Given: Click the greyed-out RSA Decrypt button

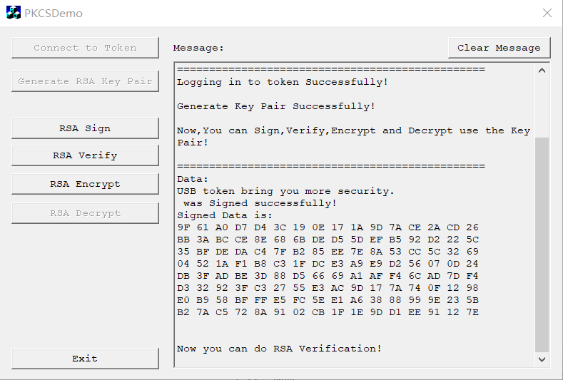Looking at the screenshot, I should [x=85, y=213].
